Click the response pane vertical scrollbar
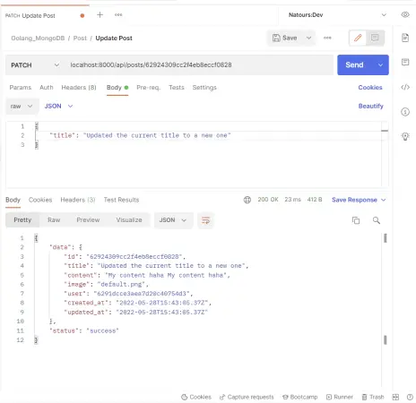 pyautogui.click(x=386, y=288)
